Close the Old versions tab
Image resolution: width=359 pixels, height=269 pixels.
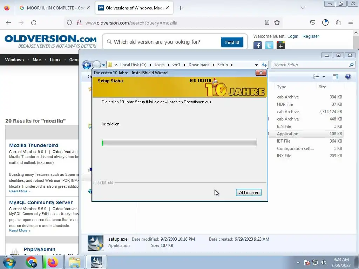[167, 8]
